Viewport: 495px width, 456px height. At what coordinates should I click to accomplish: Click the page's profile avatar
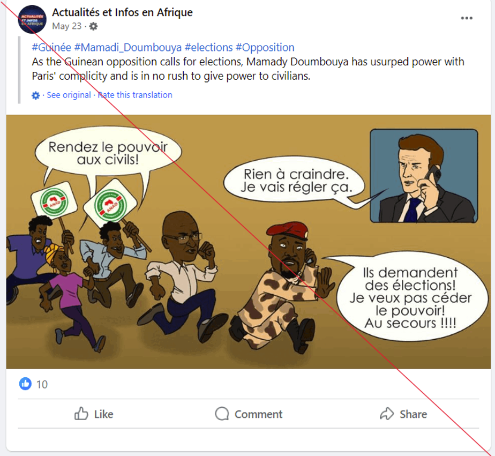[x=32, y=19]
